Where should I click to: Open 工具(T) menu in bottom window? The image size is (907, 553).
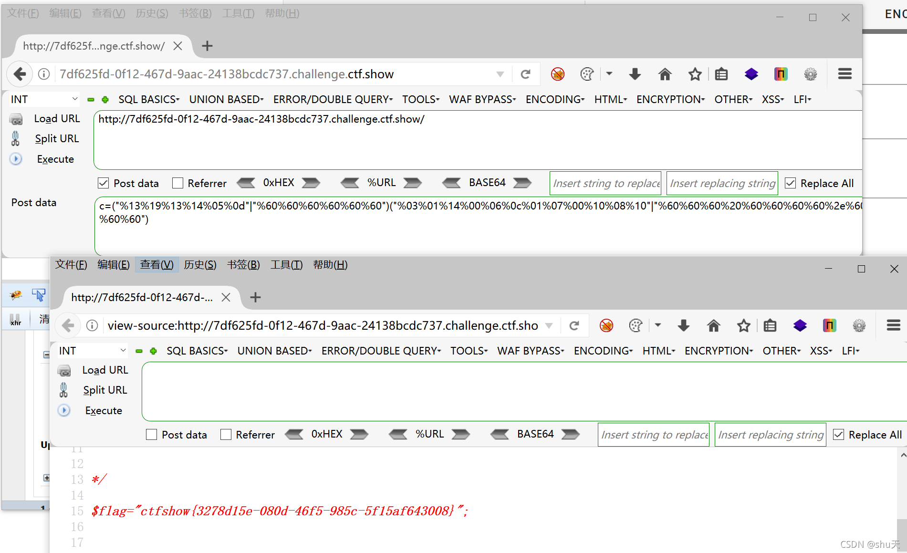tap(286, 264)
